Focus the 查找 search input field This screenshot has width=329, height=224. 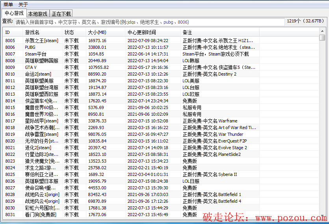pos(149,22)
